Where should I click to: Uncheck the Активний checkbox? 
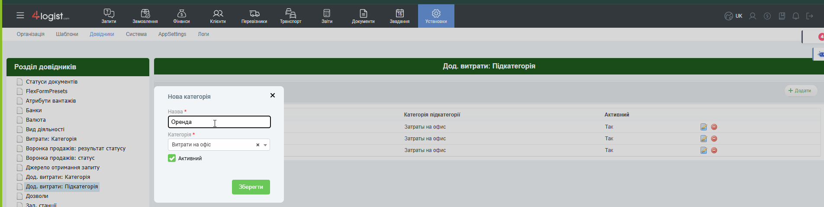172,158
